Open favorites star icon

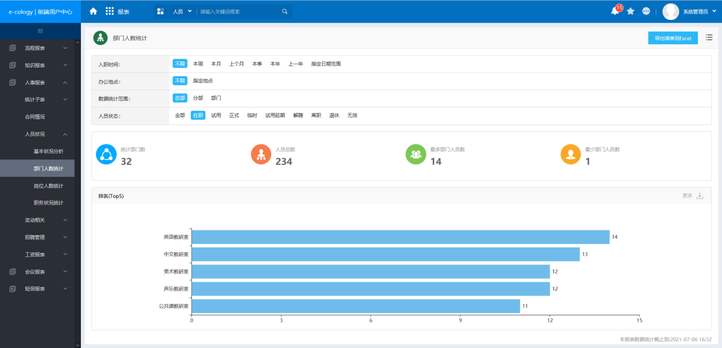pyautogui.click(x=631, y=11)
